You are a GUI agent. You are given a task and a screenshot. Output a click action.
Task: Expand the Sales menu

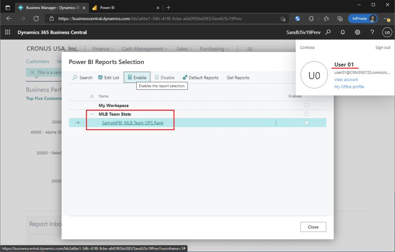[184, 49]
